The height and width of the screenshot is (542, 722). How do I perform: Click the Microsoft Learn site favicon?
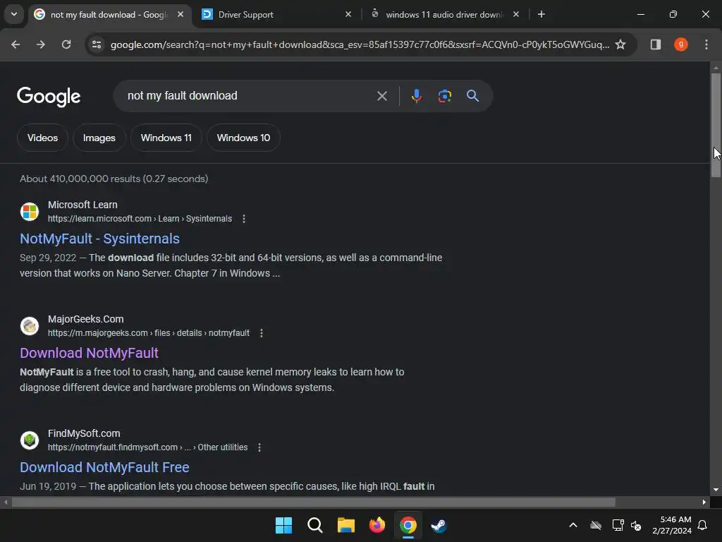(x=30, y=212)
